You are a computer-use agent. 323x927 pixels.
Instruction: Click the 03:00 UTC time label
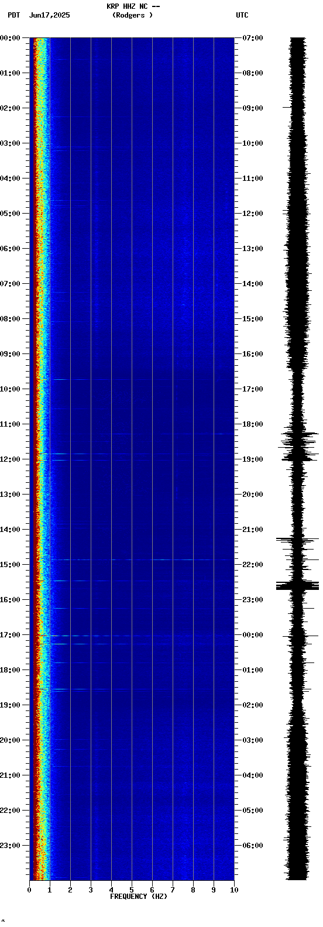pos(253,740)
